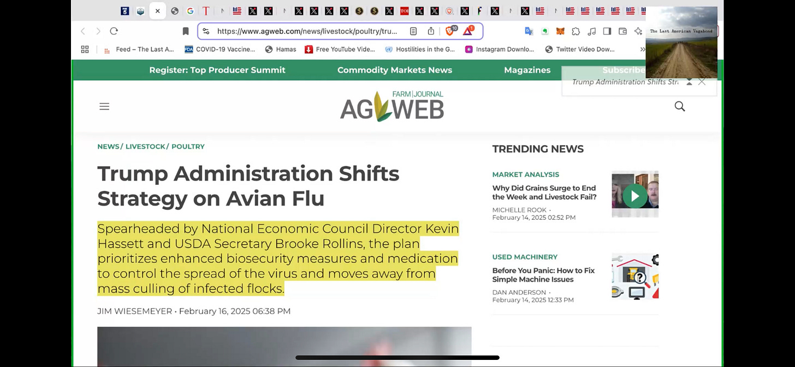Open the apps grid in bookmarks bar
The image size is (795, 367).
85,49
